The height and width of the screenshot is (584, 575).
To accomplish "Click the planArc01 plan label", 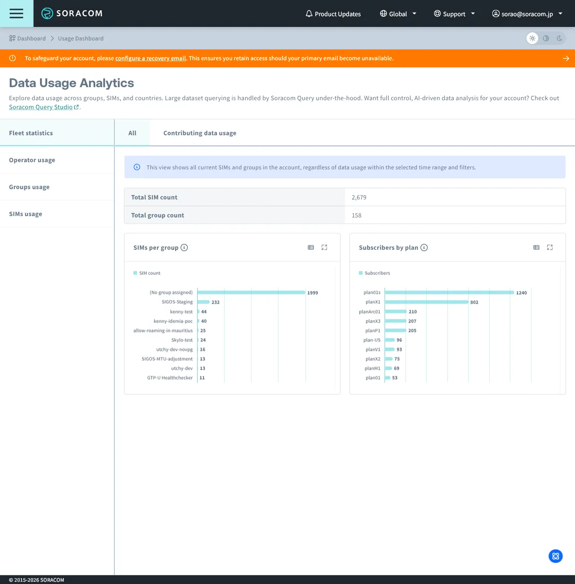I will point(370,312).
